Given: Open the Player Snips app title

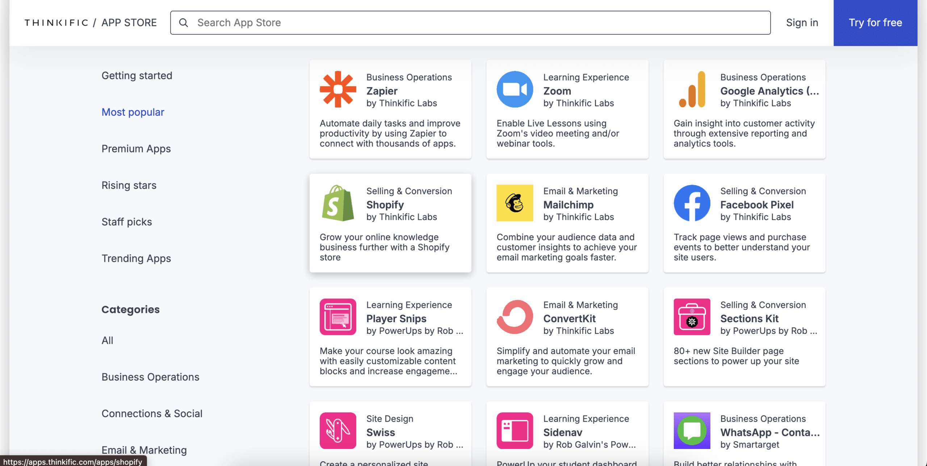Looking at the screenshot, I should pyautogui.click(x=396, y=318).
